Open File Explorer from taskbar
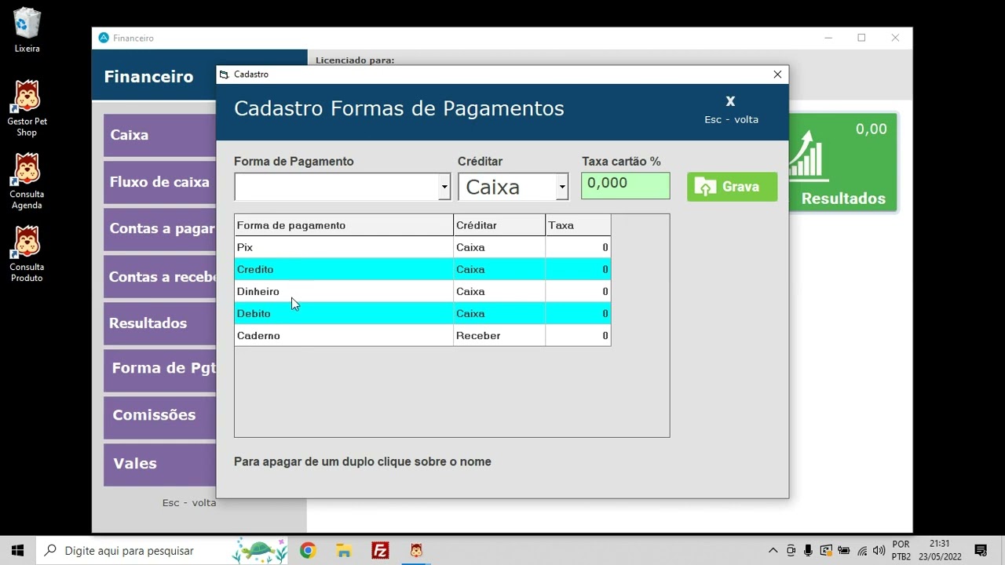Screen dimensions: 1005x565 [x=344, y=550]
